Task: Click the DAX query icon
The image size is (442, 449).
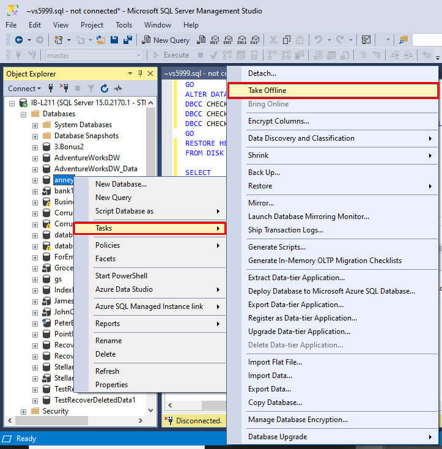Action: click(x=255, y=40)
